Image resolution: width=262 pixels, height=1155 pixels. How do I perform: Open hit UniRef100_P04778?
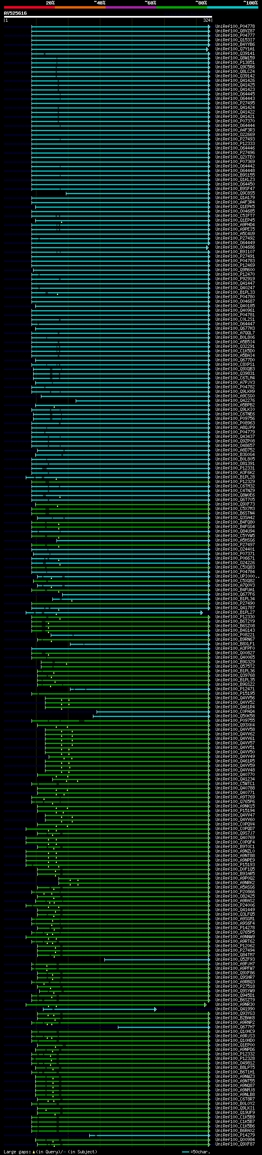click(235, 27)
